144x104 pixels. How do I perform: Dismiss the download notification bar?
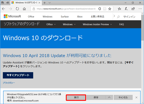click(137, 97)
